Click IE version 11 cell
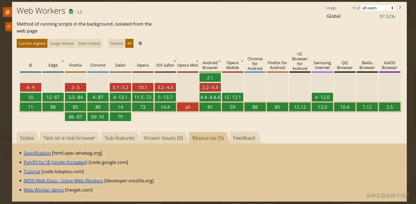 pyautogui.click(x=31, y=107)
